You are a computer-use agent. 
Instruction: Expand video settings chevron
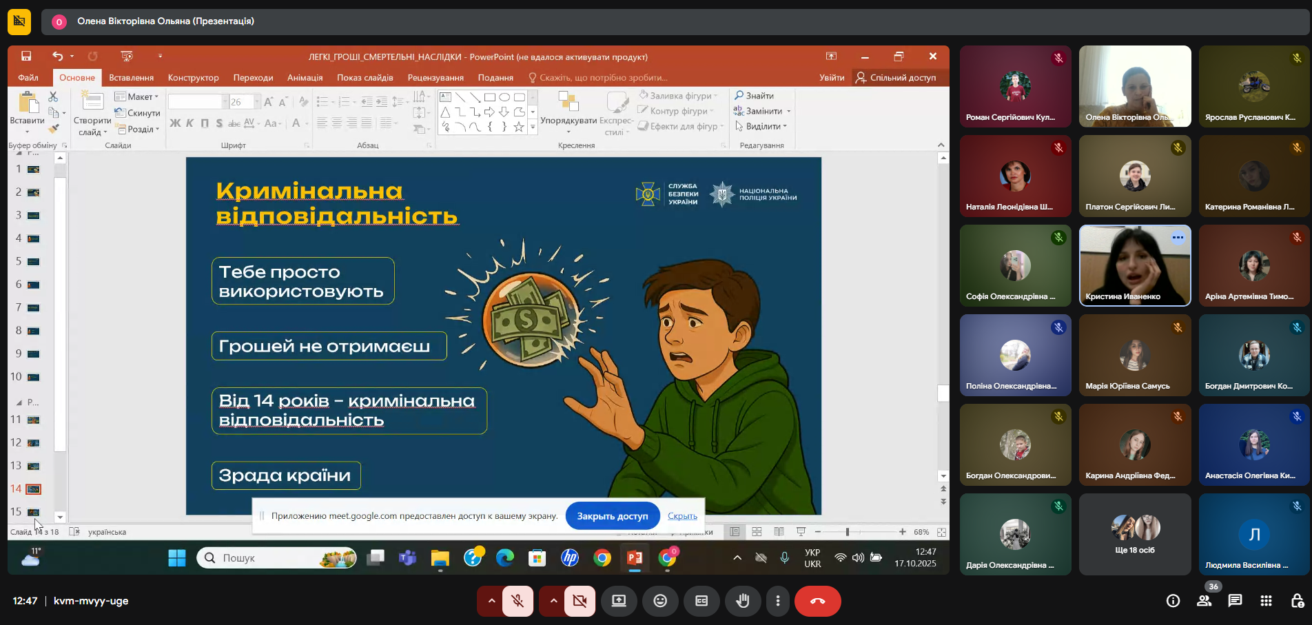click(553, 601)
